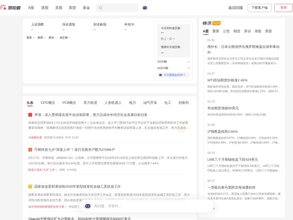This screenshot has height=220, width=293.
Task: Open the first headline starting with 李强
Action: click(91, 115)
